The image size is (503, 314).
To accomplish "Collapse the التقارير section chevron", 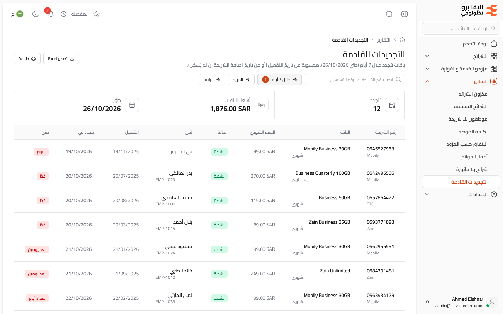I will coord(427,81).
